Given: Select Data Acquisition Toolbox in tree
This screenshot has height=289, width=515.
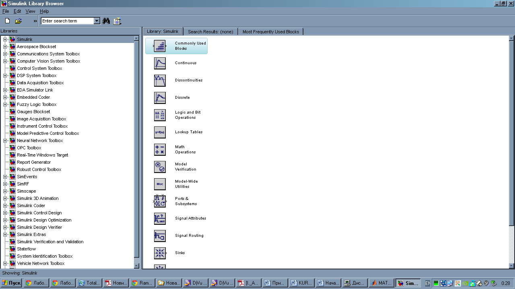Looking at the screenshot, I should 40,83.
